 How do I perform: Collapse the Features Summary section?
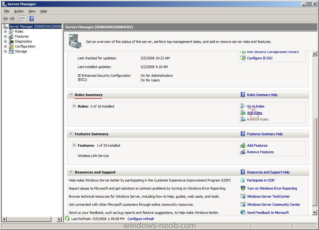pos(71,134)
